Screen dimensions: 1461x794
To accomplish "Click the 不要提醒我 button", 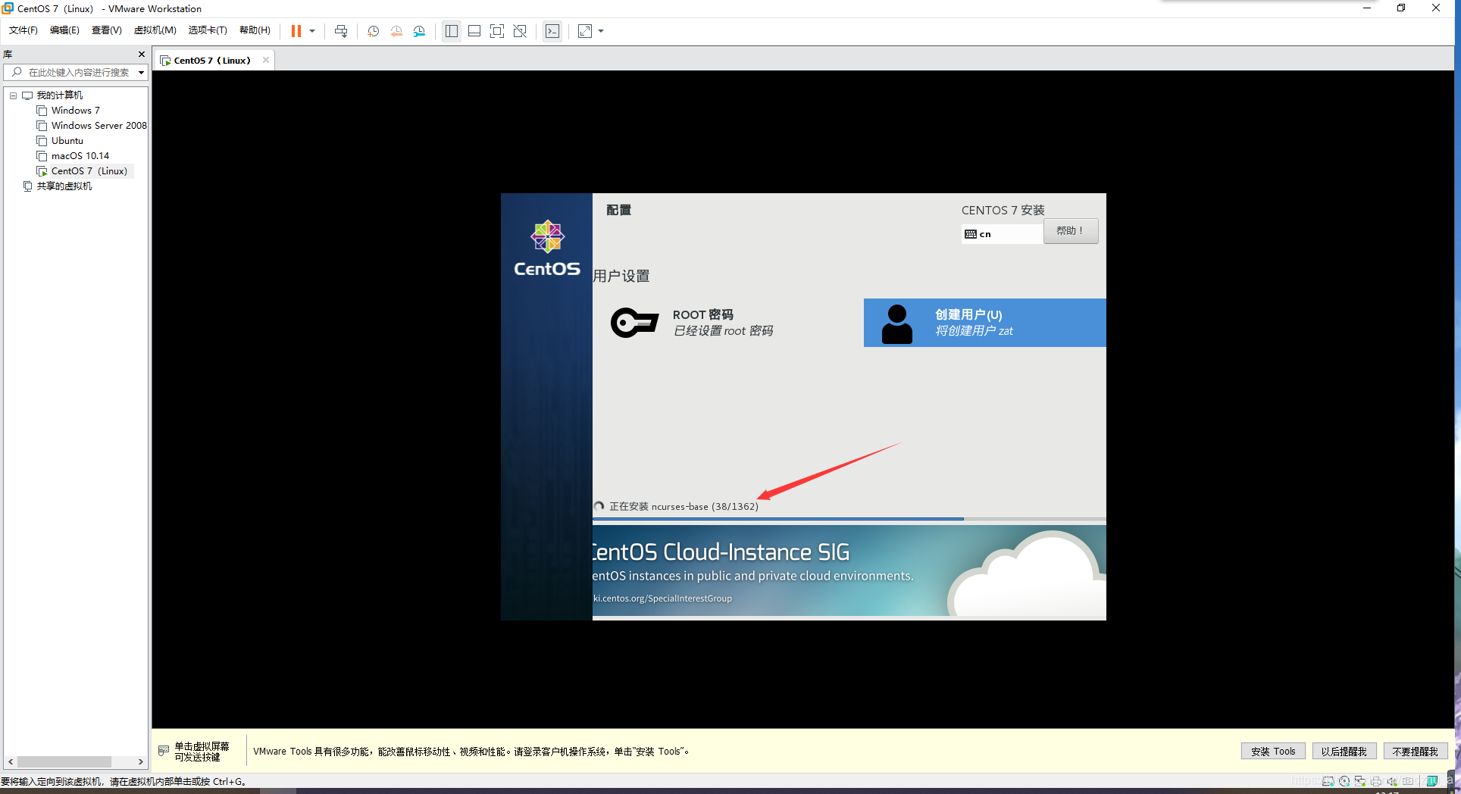I will point(1416,752).
